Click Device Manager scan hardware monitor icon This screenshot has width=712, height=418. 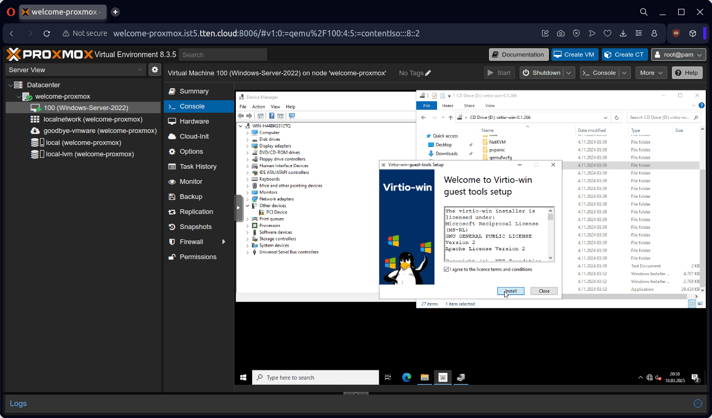[292, 116]
